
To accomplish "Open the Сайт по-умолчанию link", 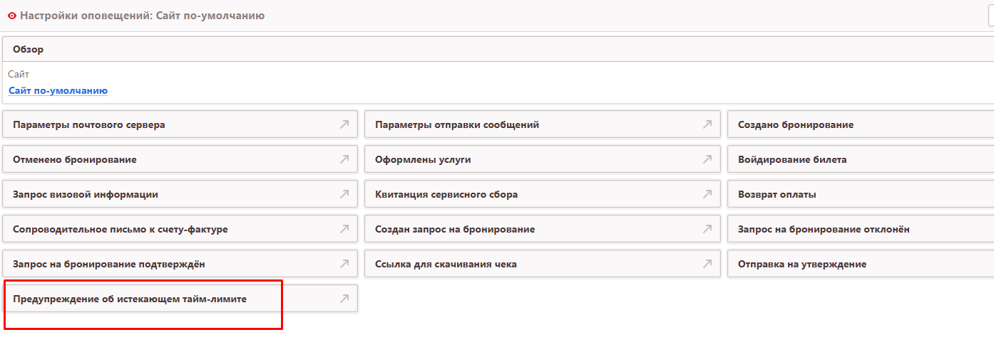I will (x=58, y=90).
